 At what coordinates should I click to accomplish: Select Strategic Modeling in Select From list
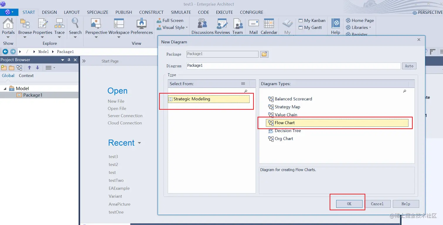tap(209, 99)
